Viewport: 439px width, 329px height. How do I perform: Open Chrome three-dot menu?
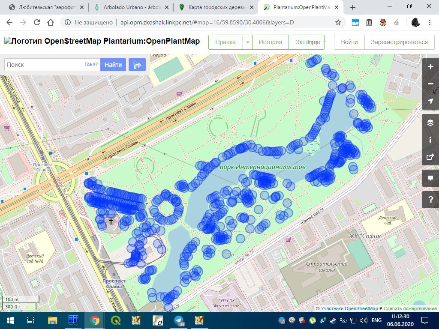point(430,22)
